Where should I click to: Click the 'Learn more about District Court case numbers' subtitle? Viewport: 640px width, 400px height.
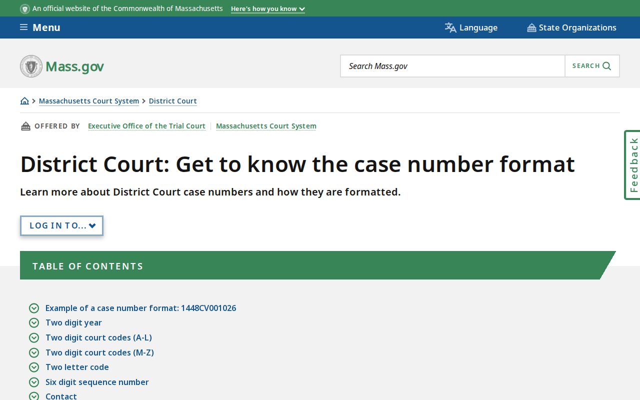pos(210,192)
